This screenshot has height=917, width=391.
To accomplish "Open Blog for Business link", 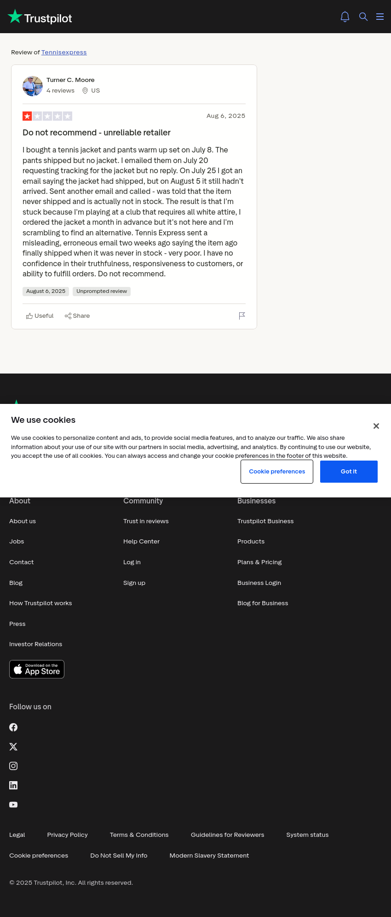I will (x=263, y=603).
